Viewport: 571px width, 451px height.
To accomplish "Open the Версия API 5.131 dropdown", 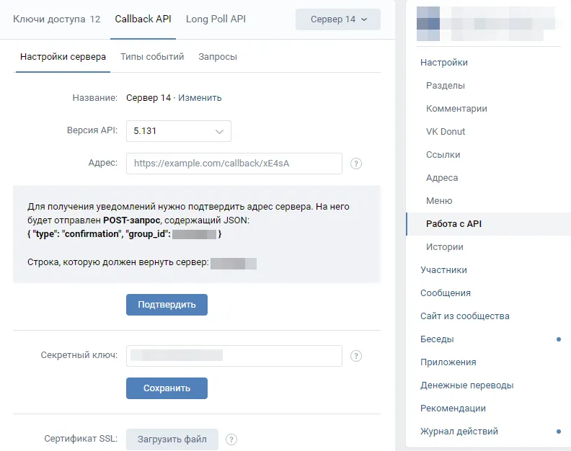I will click(179, 131).
